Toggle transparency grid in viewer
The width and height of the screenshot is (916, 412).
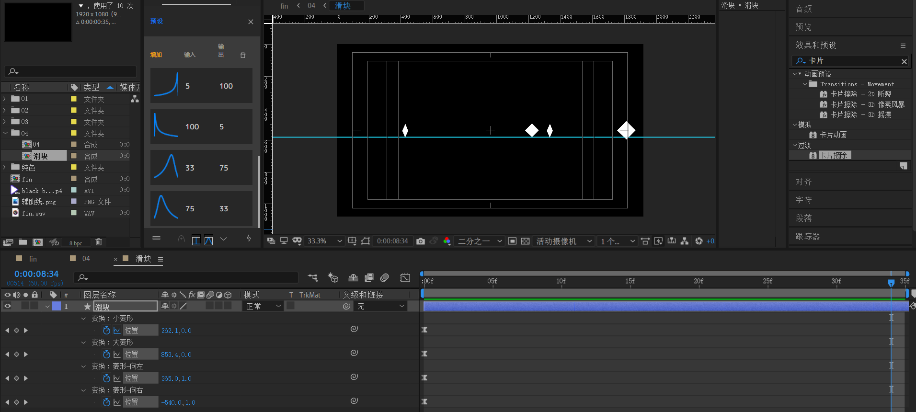(525, 241)
